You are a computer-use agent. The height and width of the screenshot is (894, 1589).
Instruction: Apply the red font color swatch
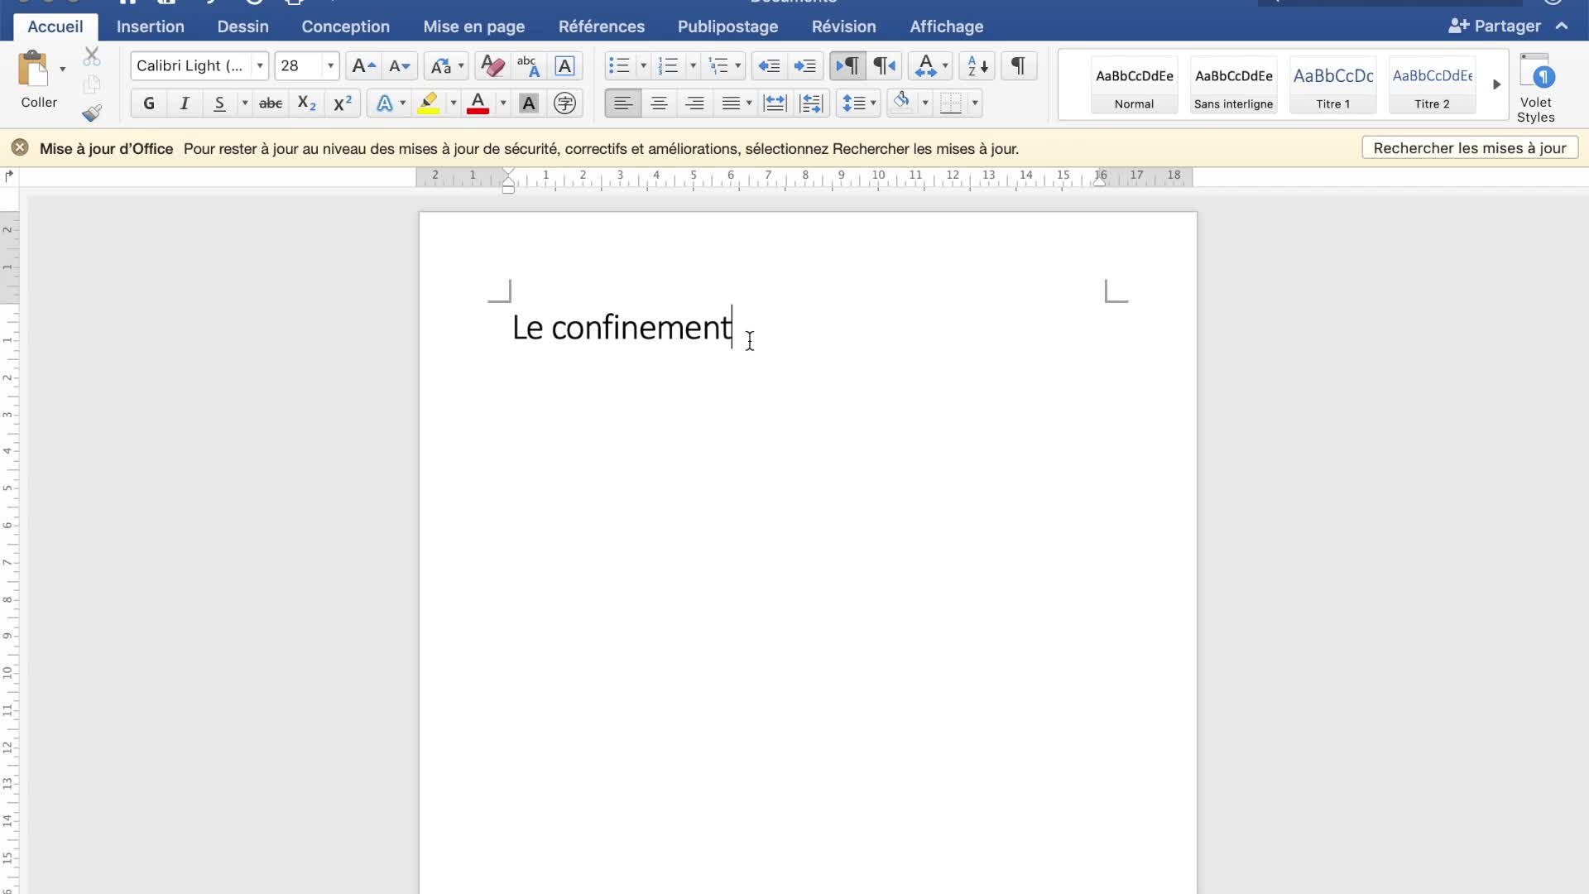(478, 103)
